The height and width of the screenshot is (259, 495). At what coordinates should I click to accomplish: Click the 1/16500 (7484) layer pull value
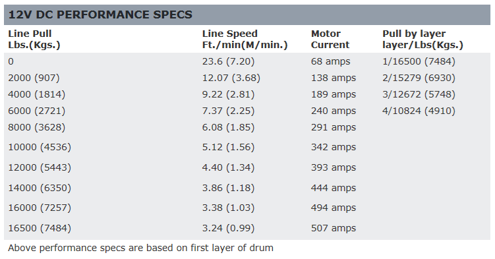pos(419,61)
